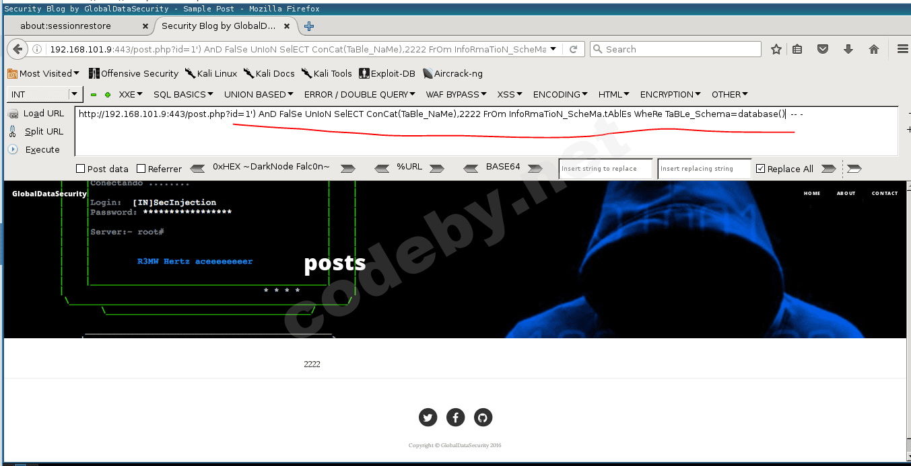The width and height of the screenshot is (911, 466).
Task: Open the Kali Linux bookmark
Action: (211, 73)
